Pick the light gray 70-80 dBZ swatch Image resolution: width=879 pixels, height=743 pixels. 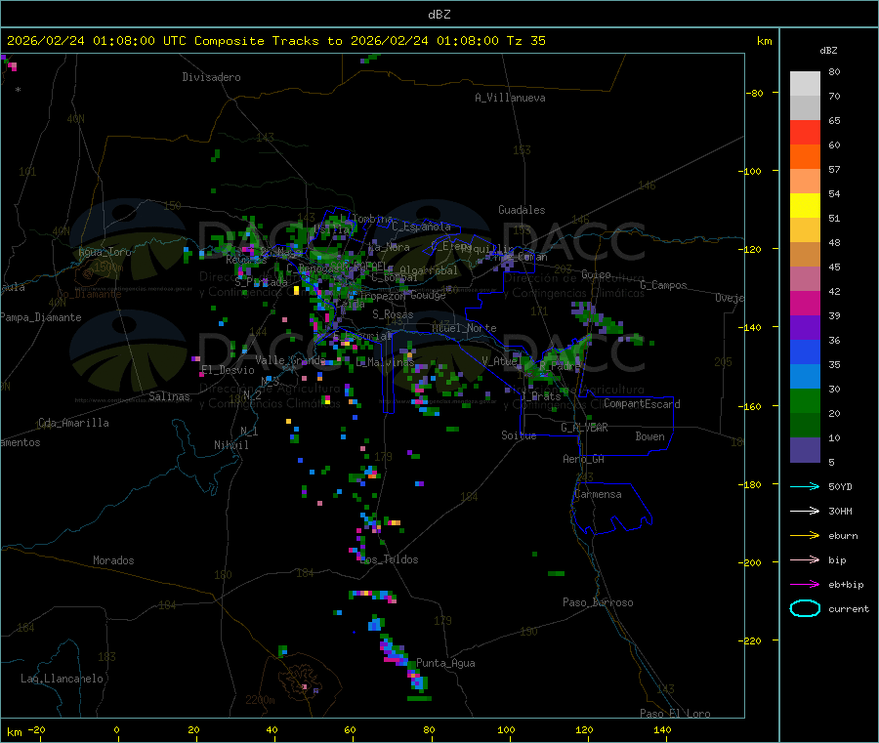(x=805, y=84)
